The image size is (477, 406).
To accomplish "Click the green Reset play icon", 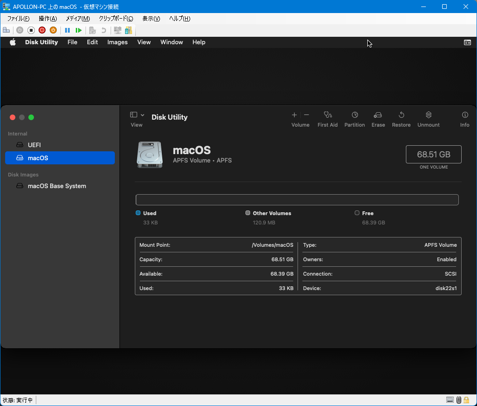I will coord(79,30).
